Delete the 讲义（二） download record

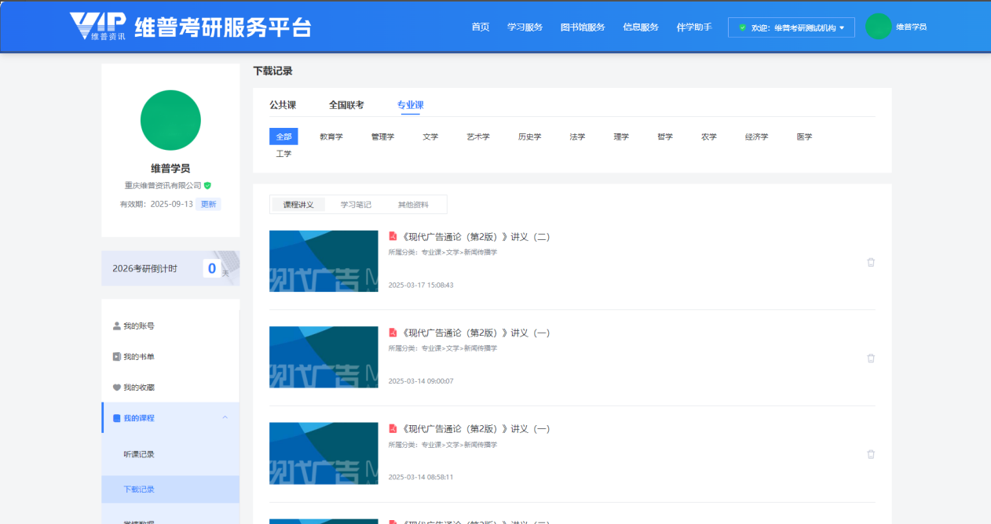[870, 262]
